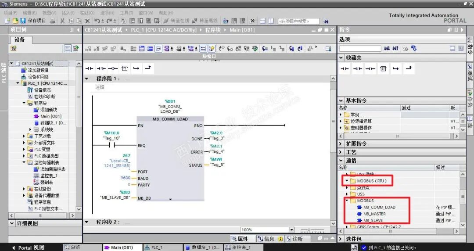Click close branch icon in editor favorites
This screenshot has height=251, width=474.
[x=148, y=68]
